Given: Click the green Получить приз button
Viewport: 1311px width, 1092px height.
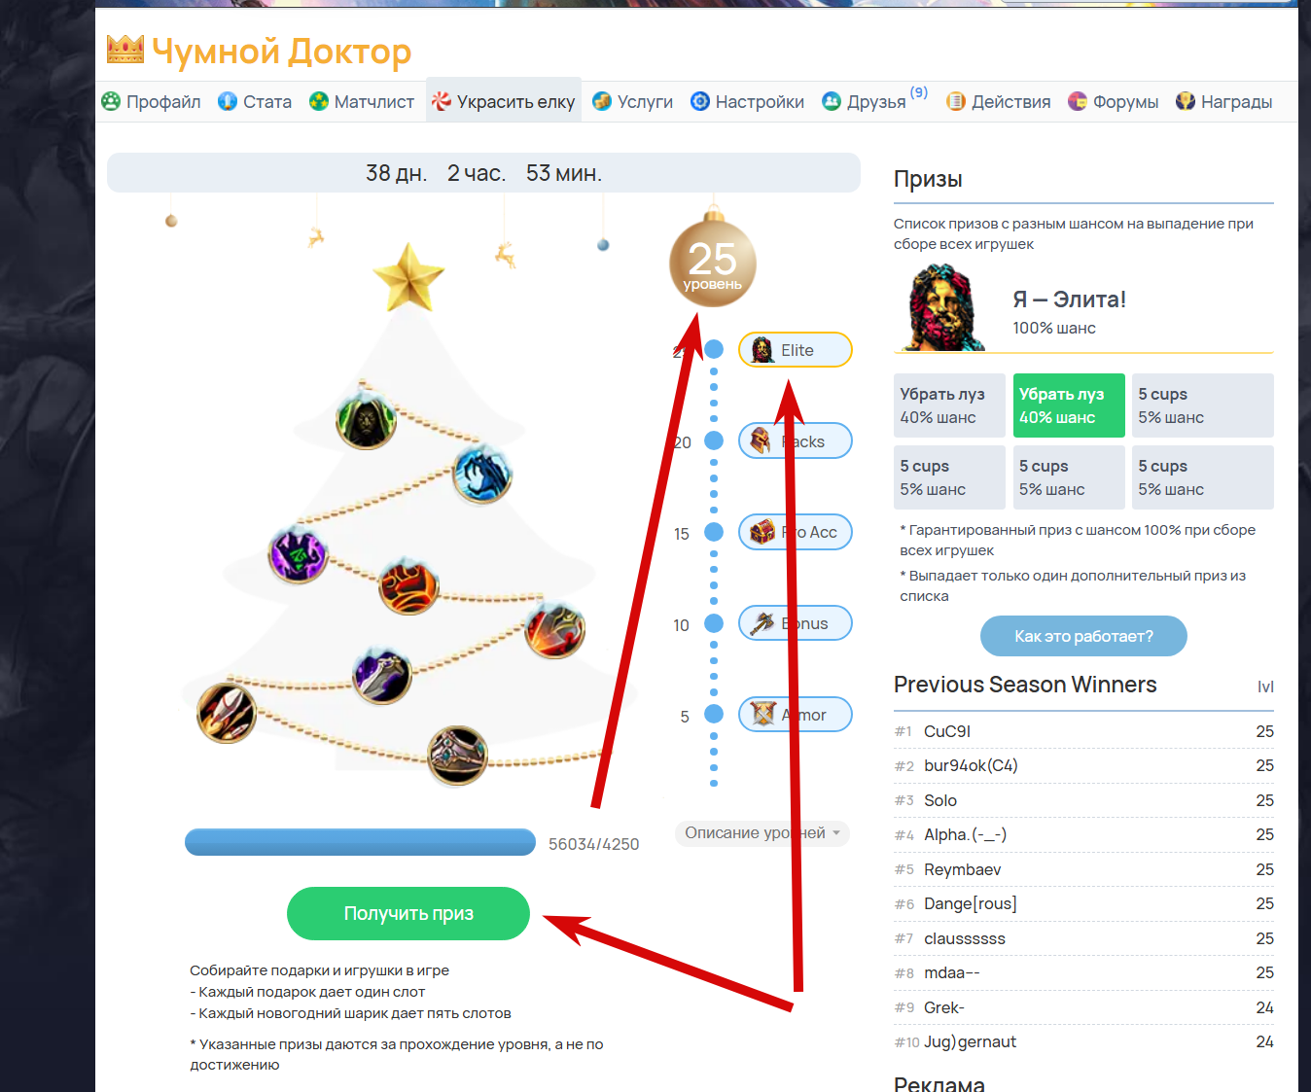Looking at the screenshot, I should pyautogui.click(x=408, y=913).
